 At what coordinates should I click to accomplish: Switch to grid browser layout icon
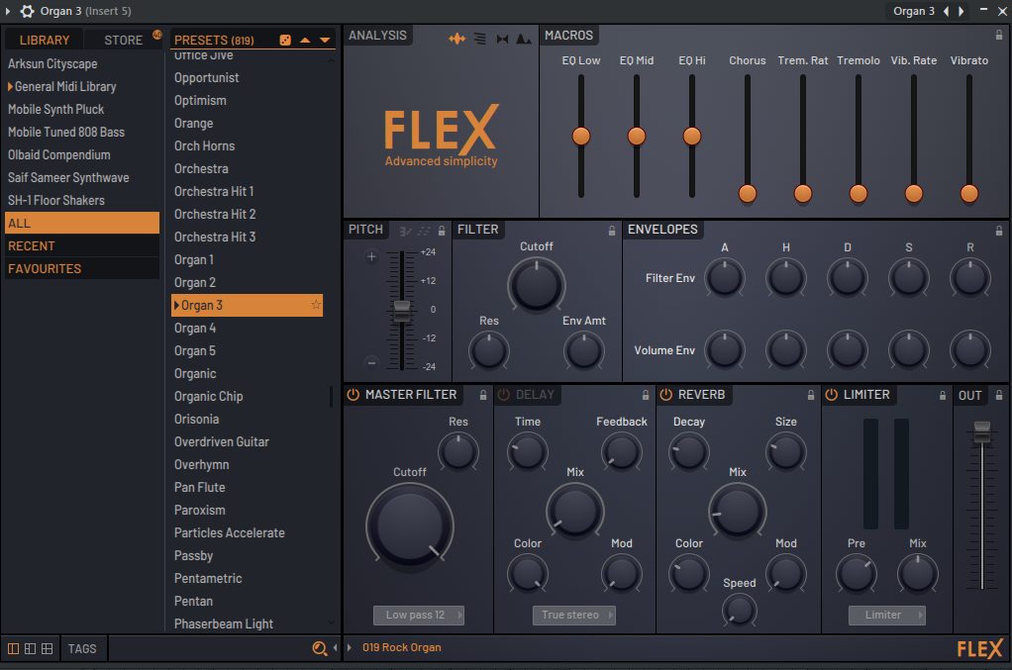tap(48, 648)
